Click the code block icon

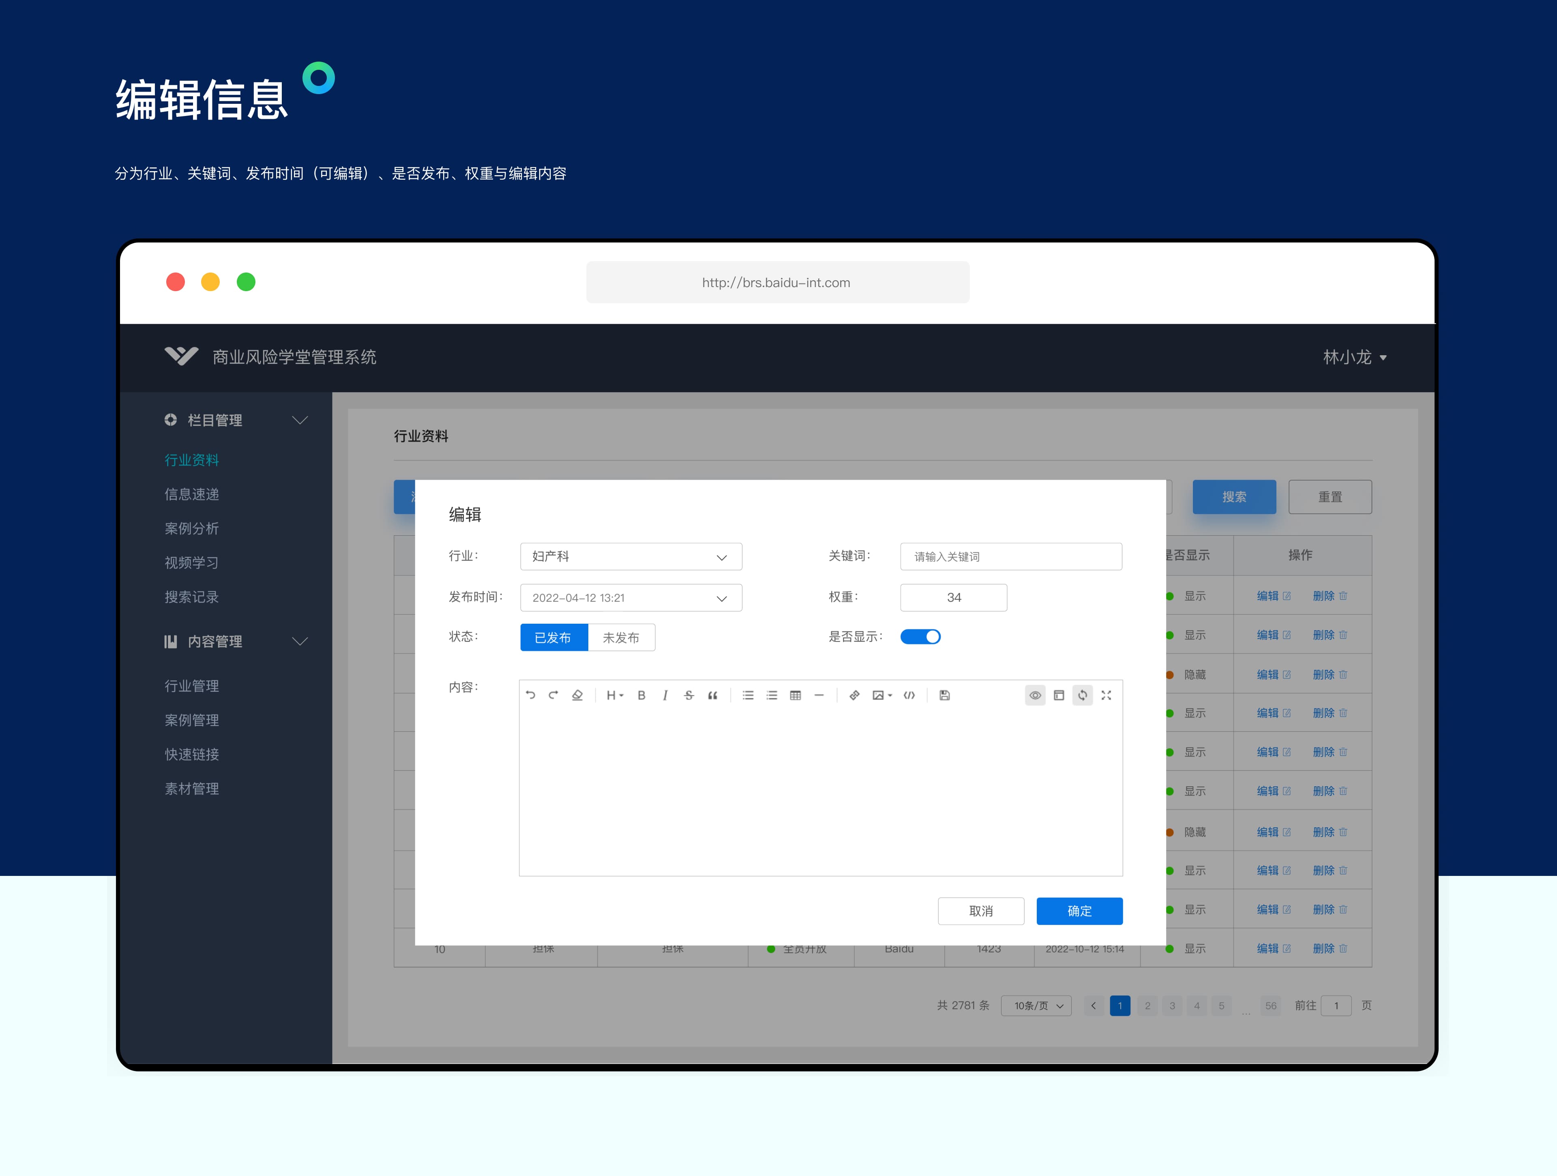(x=909, y=695)
